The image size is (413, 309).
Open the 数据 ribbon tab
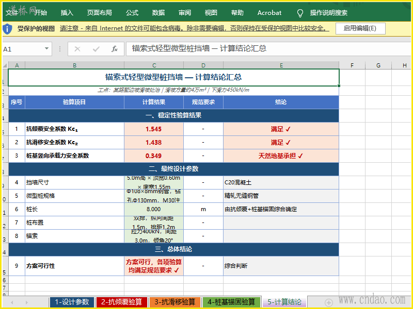(158, 13)
